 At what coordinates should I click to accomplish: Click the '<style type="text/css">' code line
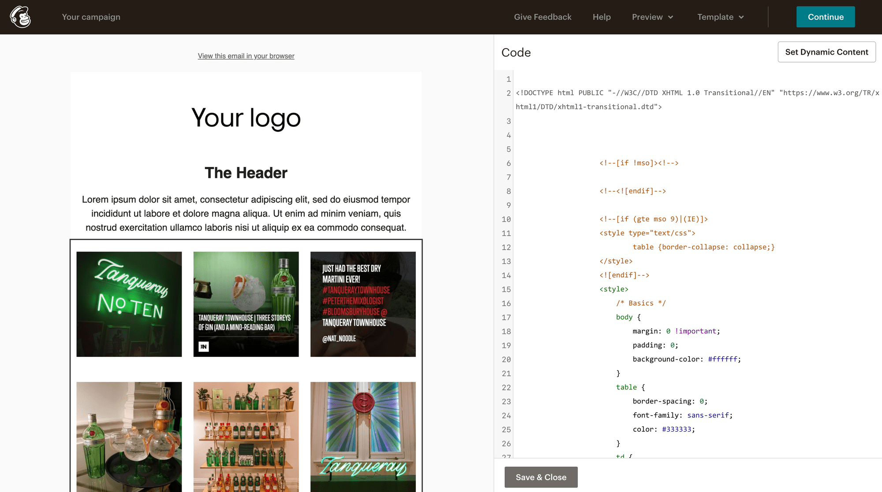(647, 233)
